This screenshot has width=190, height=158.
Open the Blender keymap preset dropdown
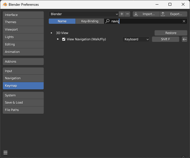click(84, 14)
